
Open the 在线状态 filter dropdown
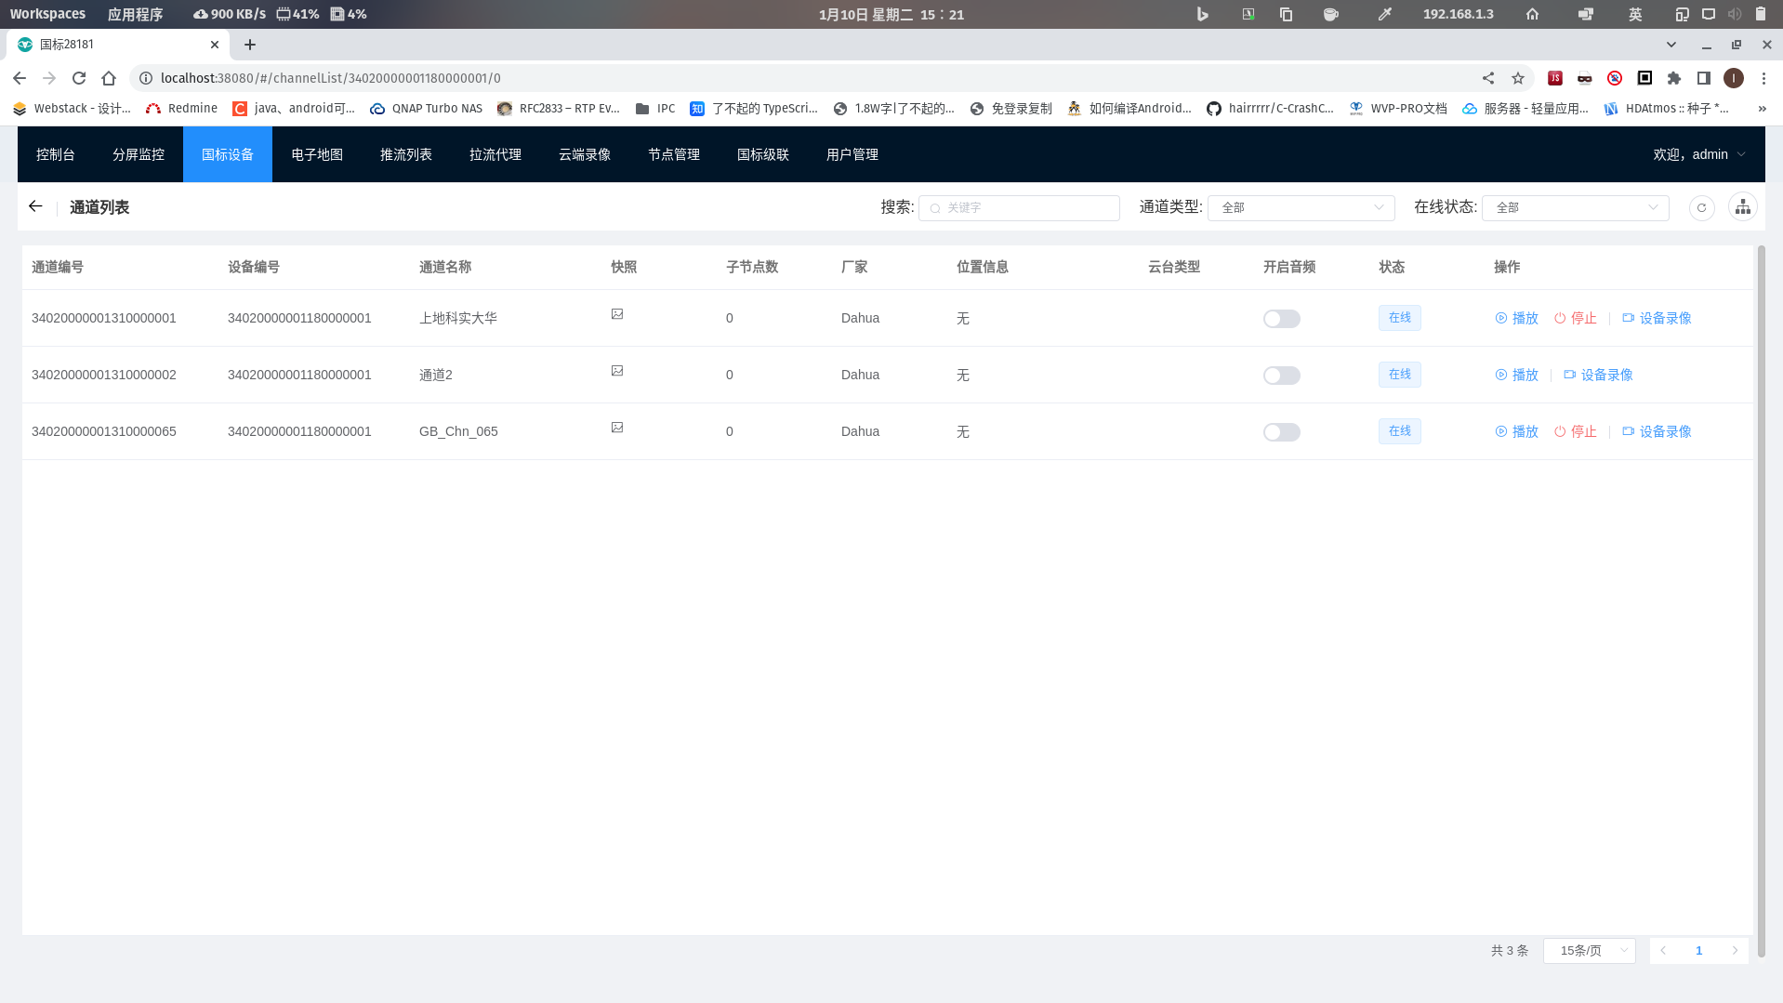(1575, 207)
